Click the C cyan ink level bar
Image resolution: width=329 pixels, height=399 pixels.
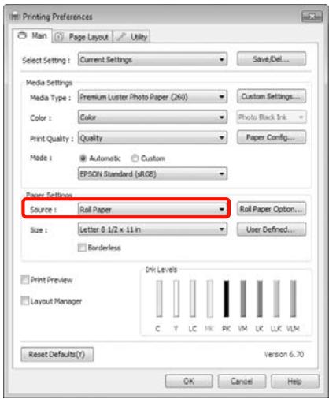[159, 299]
